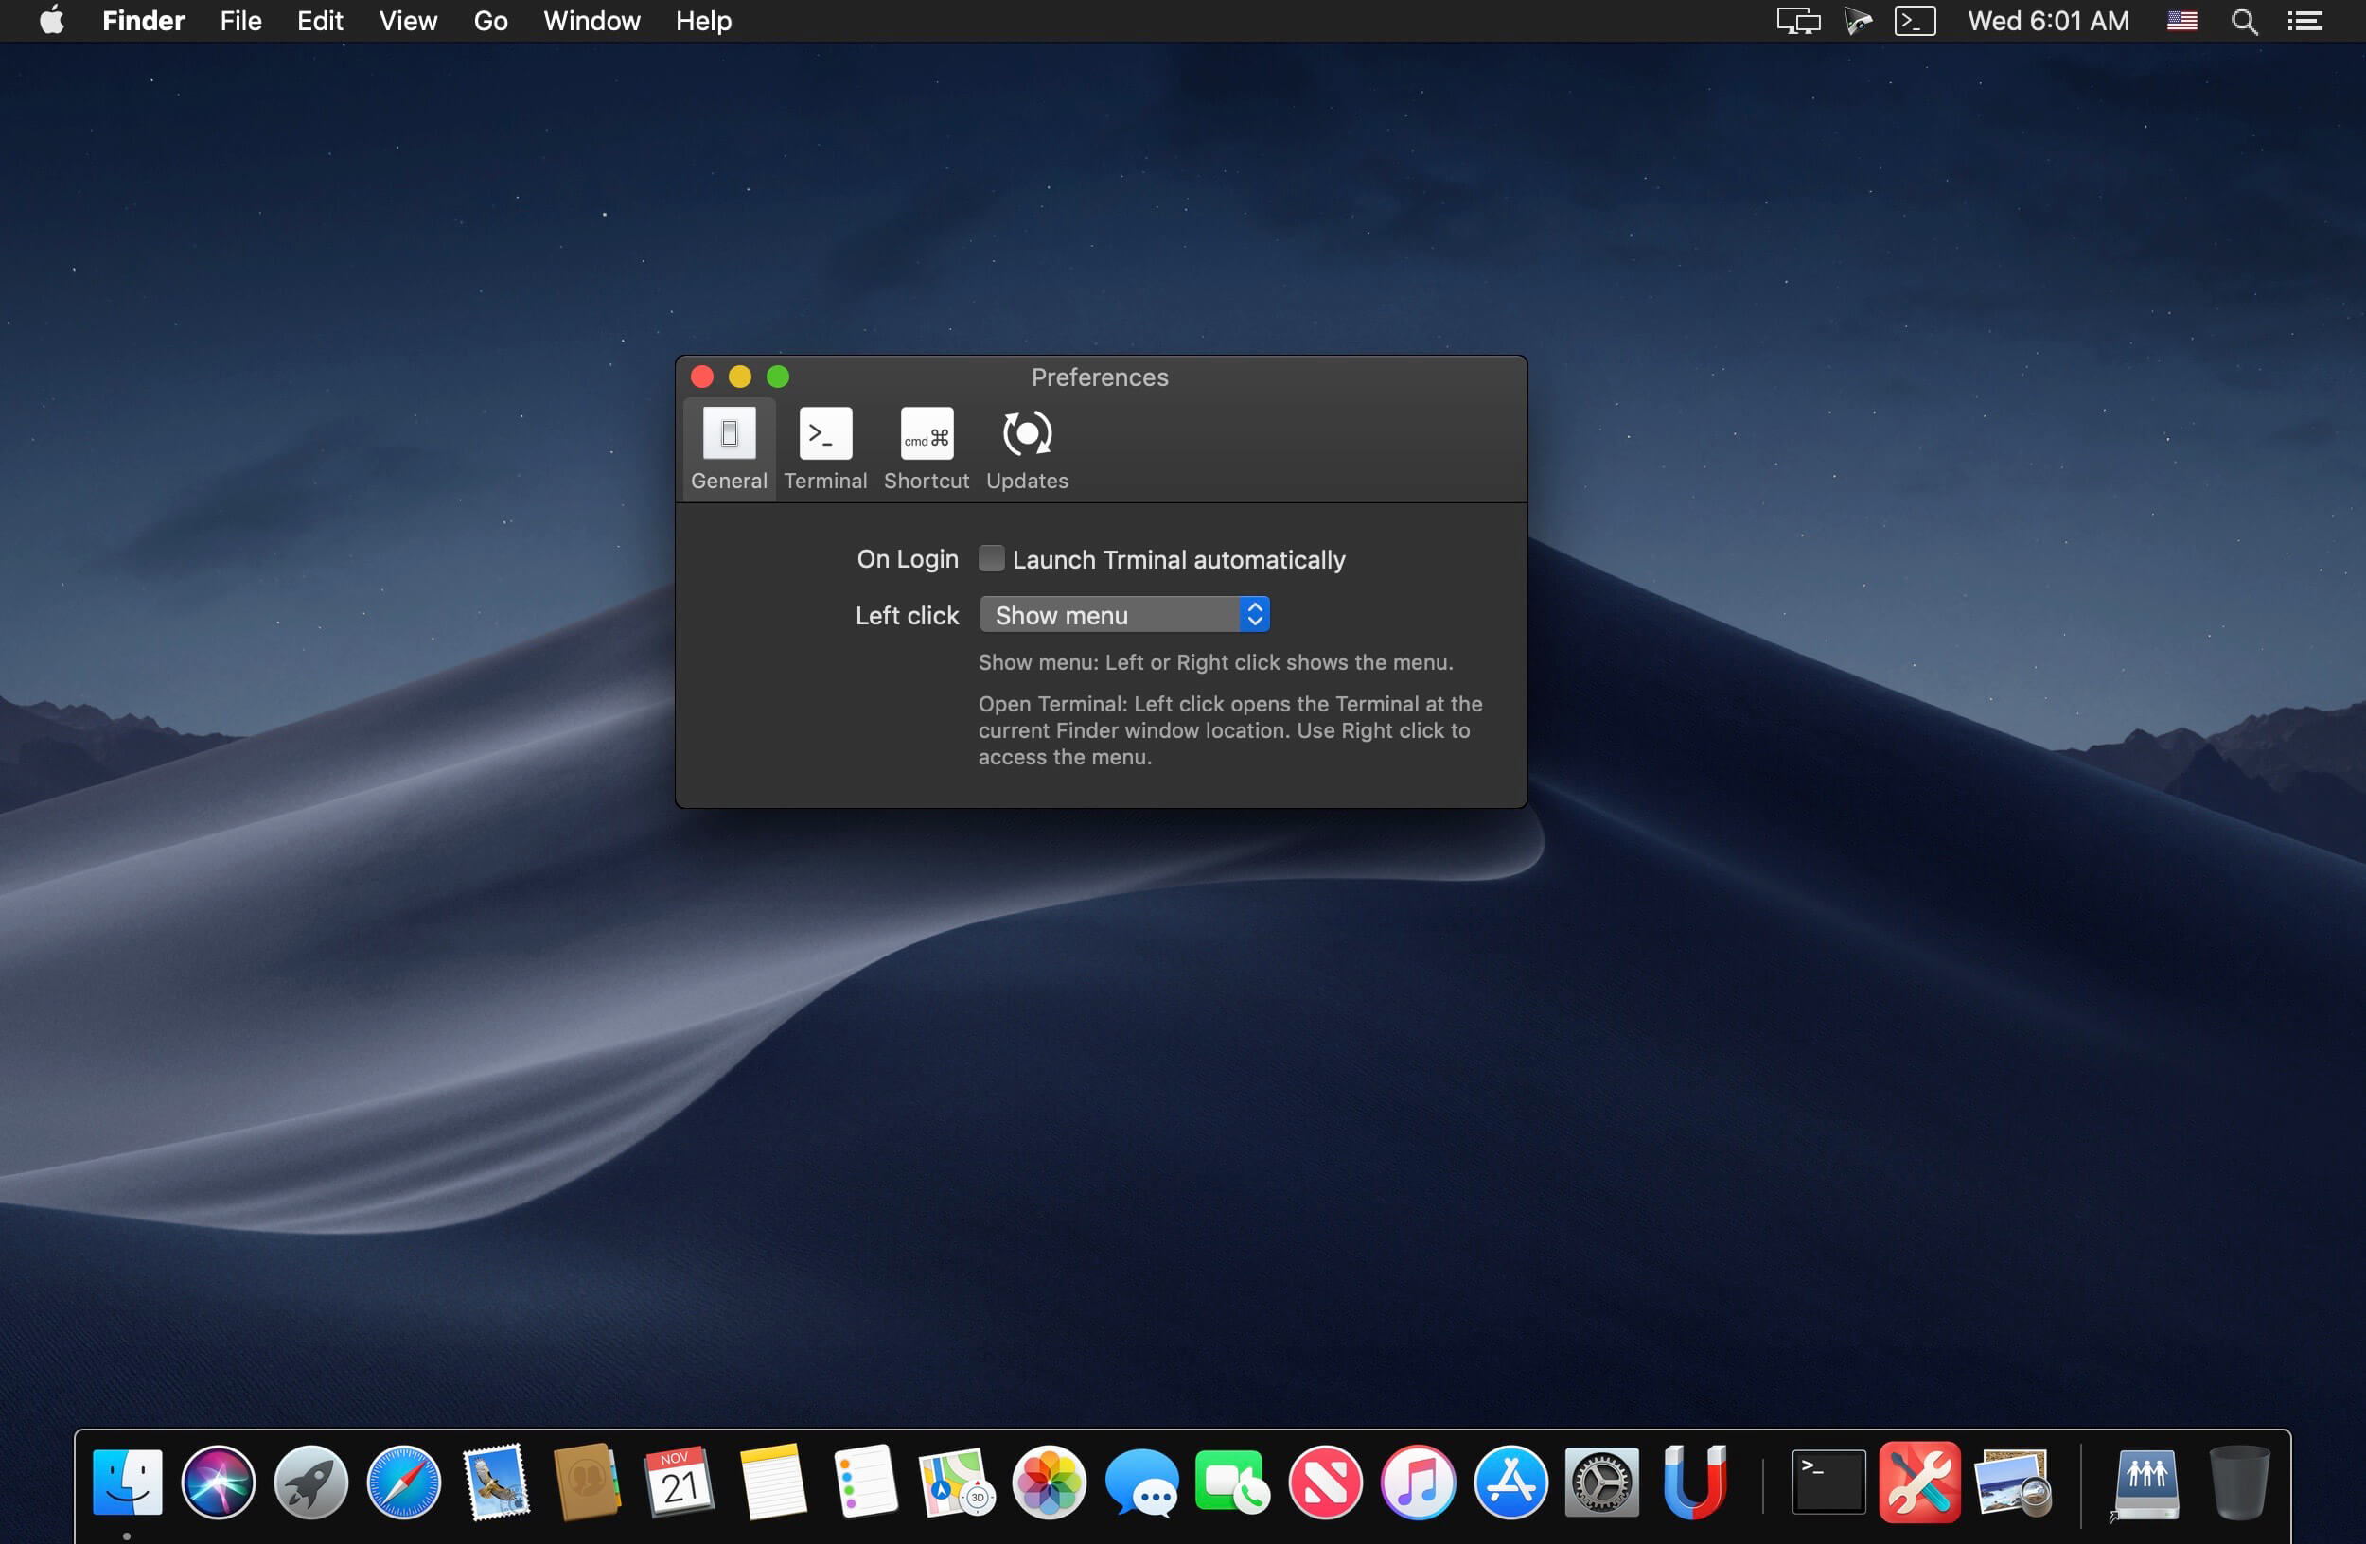This screenshot has width=2366, height=1544.
Task: Open the Terminal preferences tab
Action: (x=825, y=448)
